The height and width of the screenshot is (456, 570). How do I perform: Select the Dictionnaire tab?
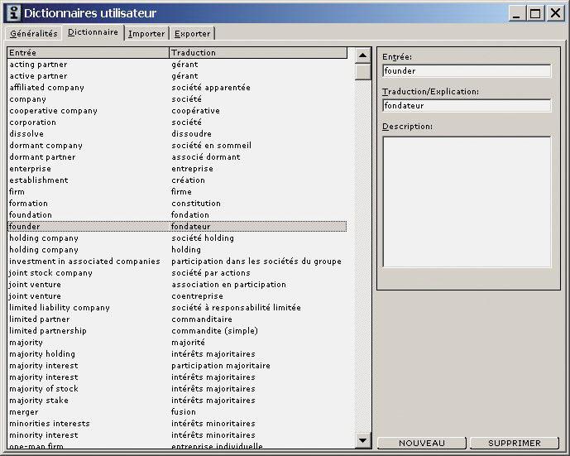93,32
